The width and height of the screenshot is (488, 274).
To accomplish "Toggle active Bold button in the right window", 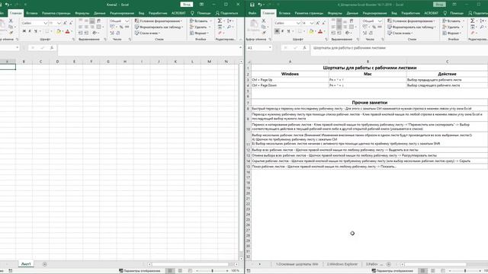I will coord(277,31).
